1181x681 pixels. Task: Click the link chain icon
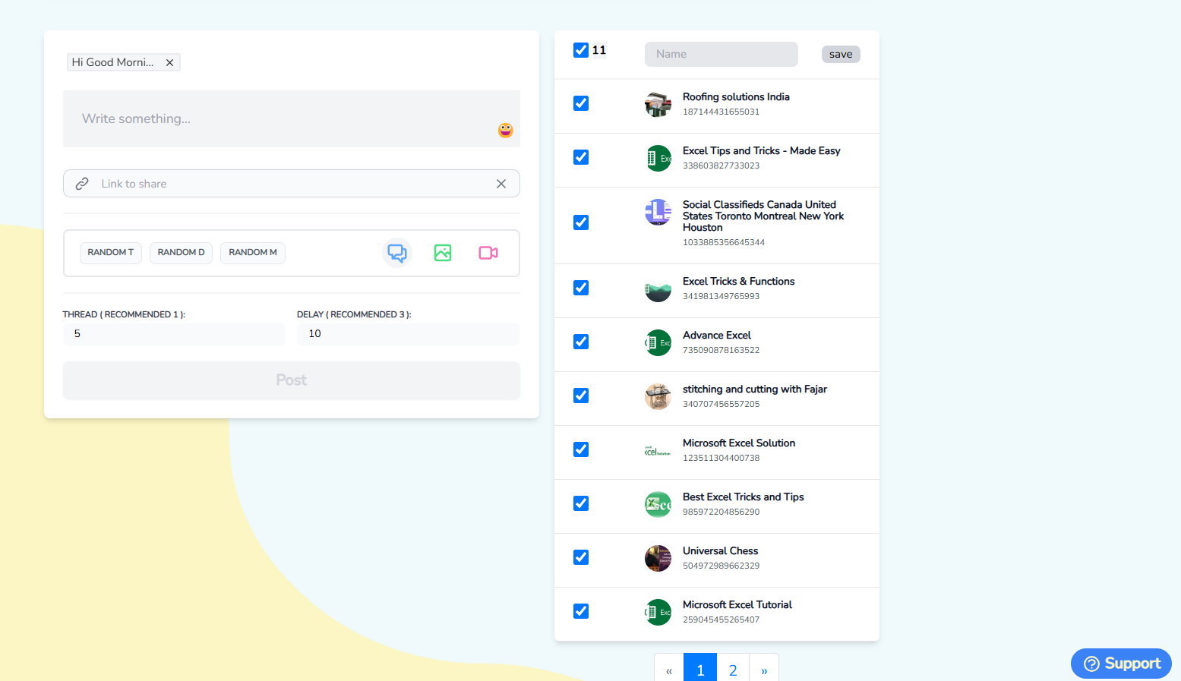pos(82,184)
